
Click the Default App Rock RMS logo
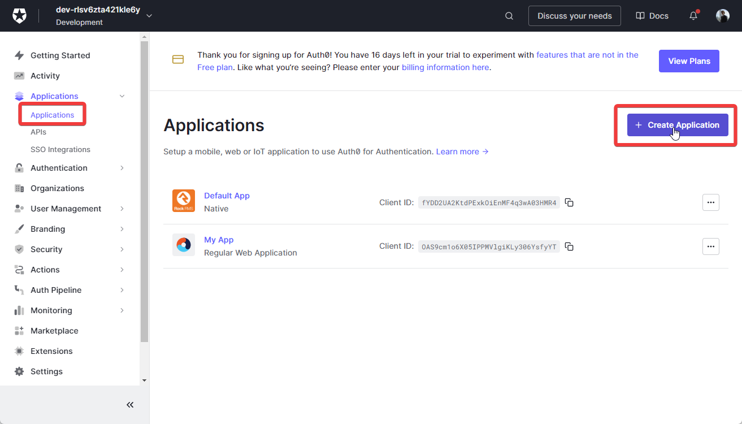(184, 201)
